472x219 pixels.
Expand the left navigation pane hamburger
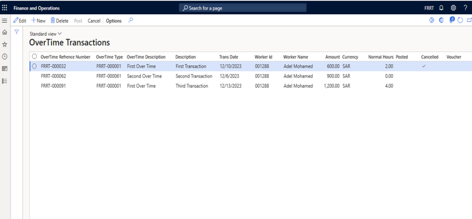(x=5, y=21)
